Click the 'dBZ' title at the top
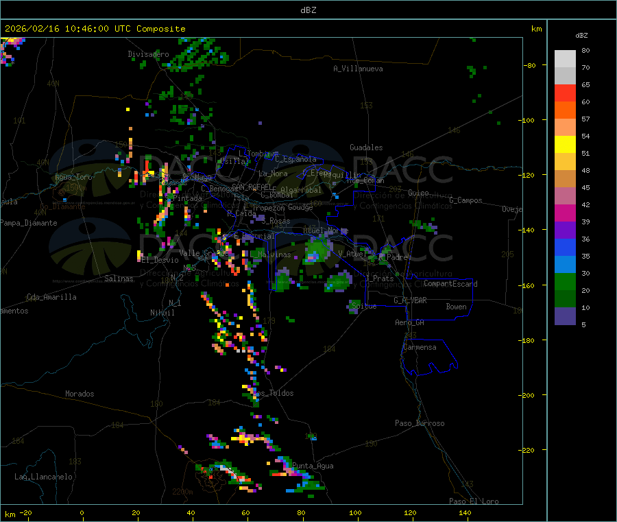 (x=308, y=10)
